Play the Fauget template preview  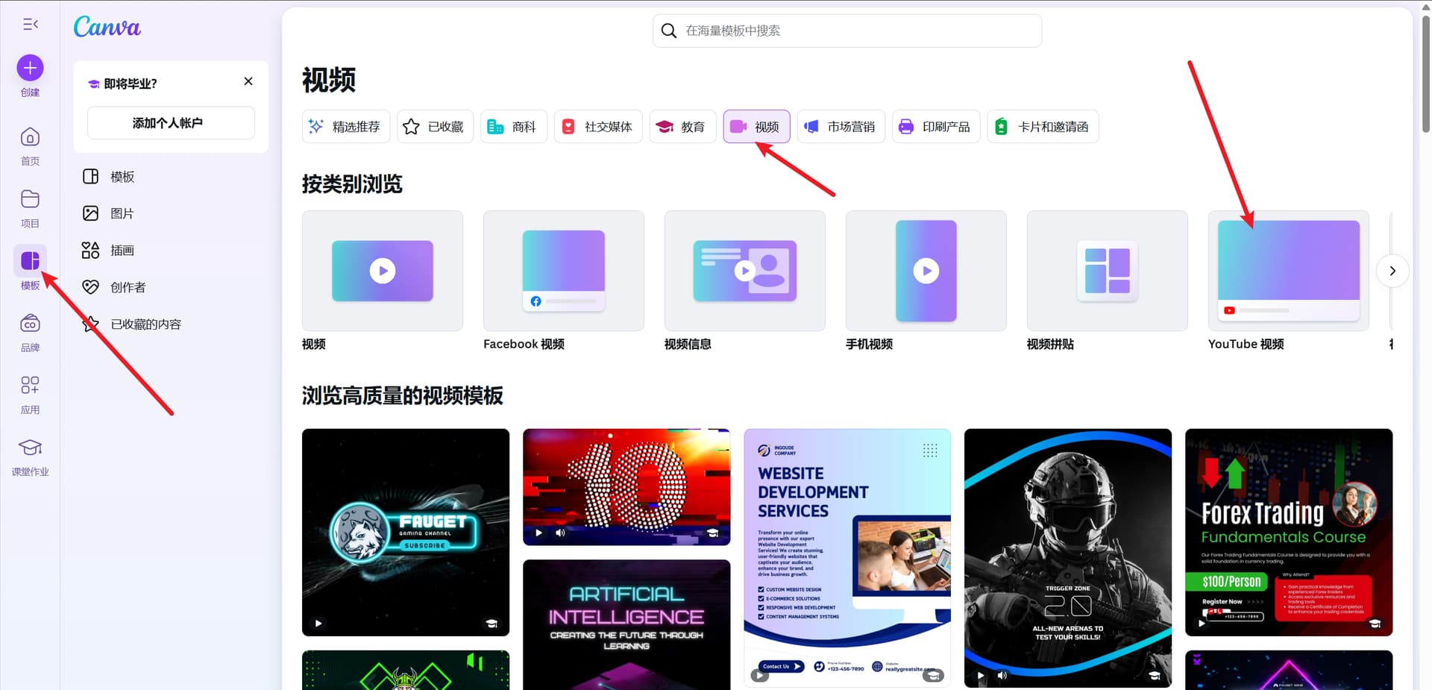318,623
